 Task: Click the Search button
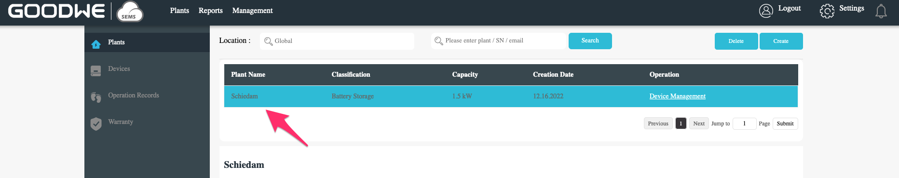coord(590,41)
